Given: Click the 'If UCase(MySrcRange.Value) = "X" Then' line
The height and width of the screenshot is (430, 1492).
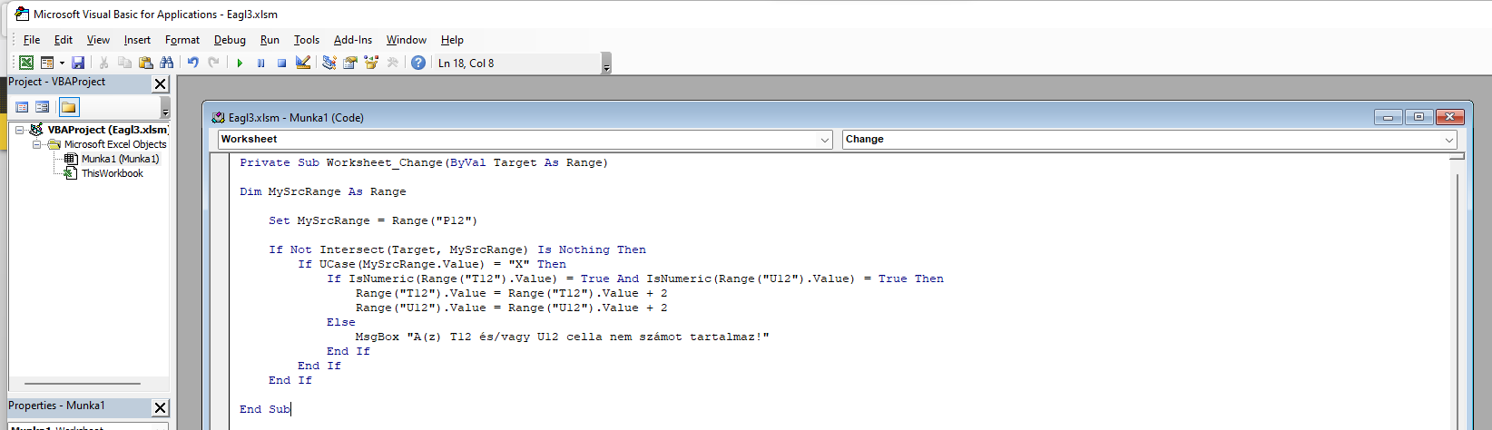Looking at the screenshot, I should pyautogui.click(x=432, y=264).
